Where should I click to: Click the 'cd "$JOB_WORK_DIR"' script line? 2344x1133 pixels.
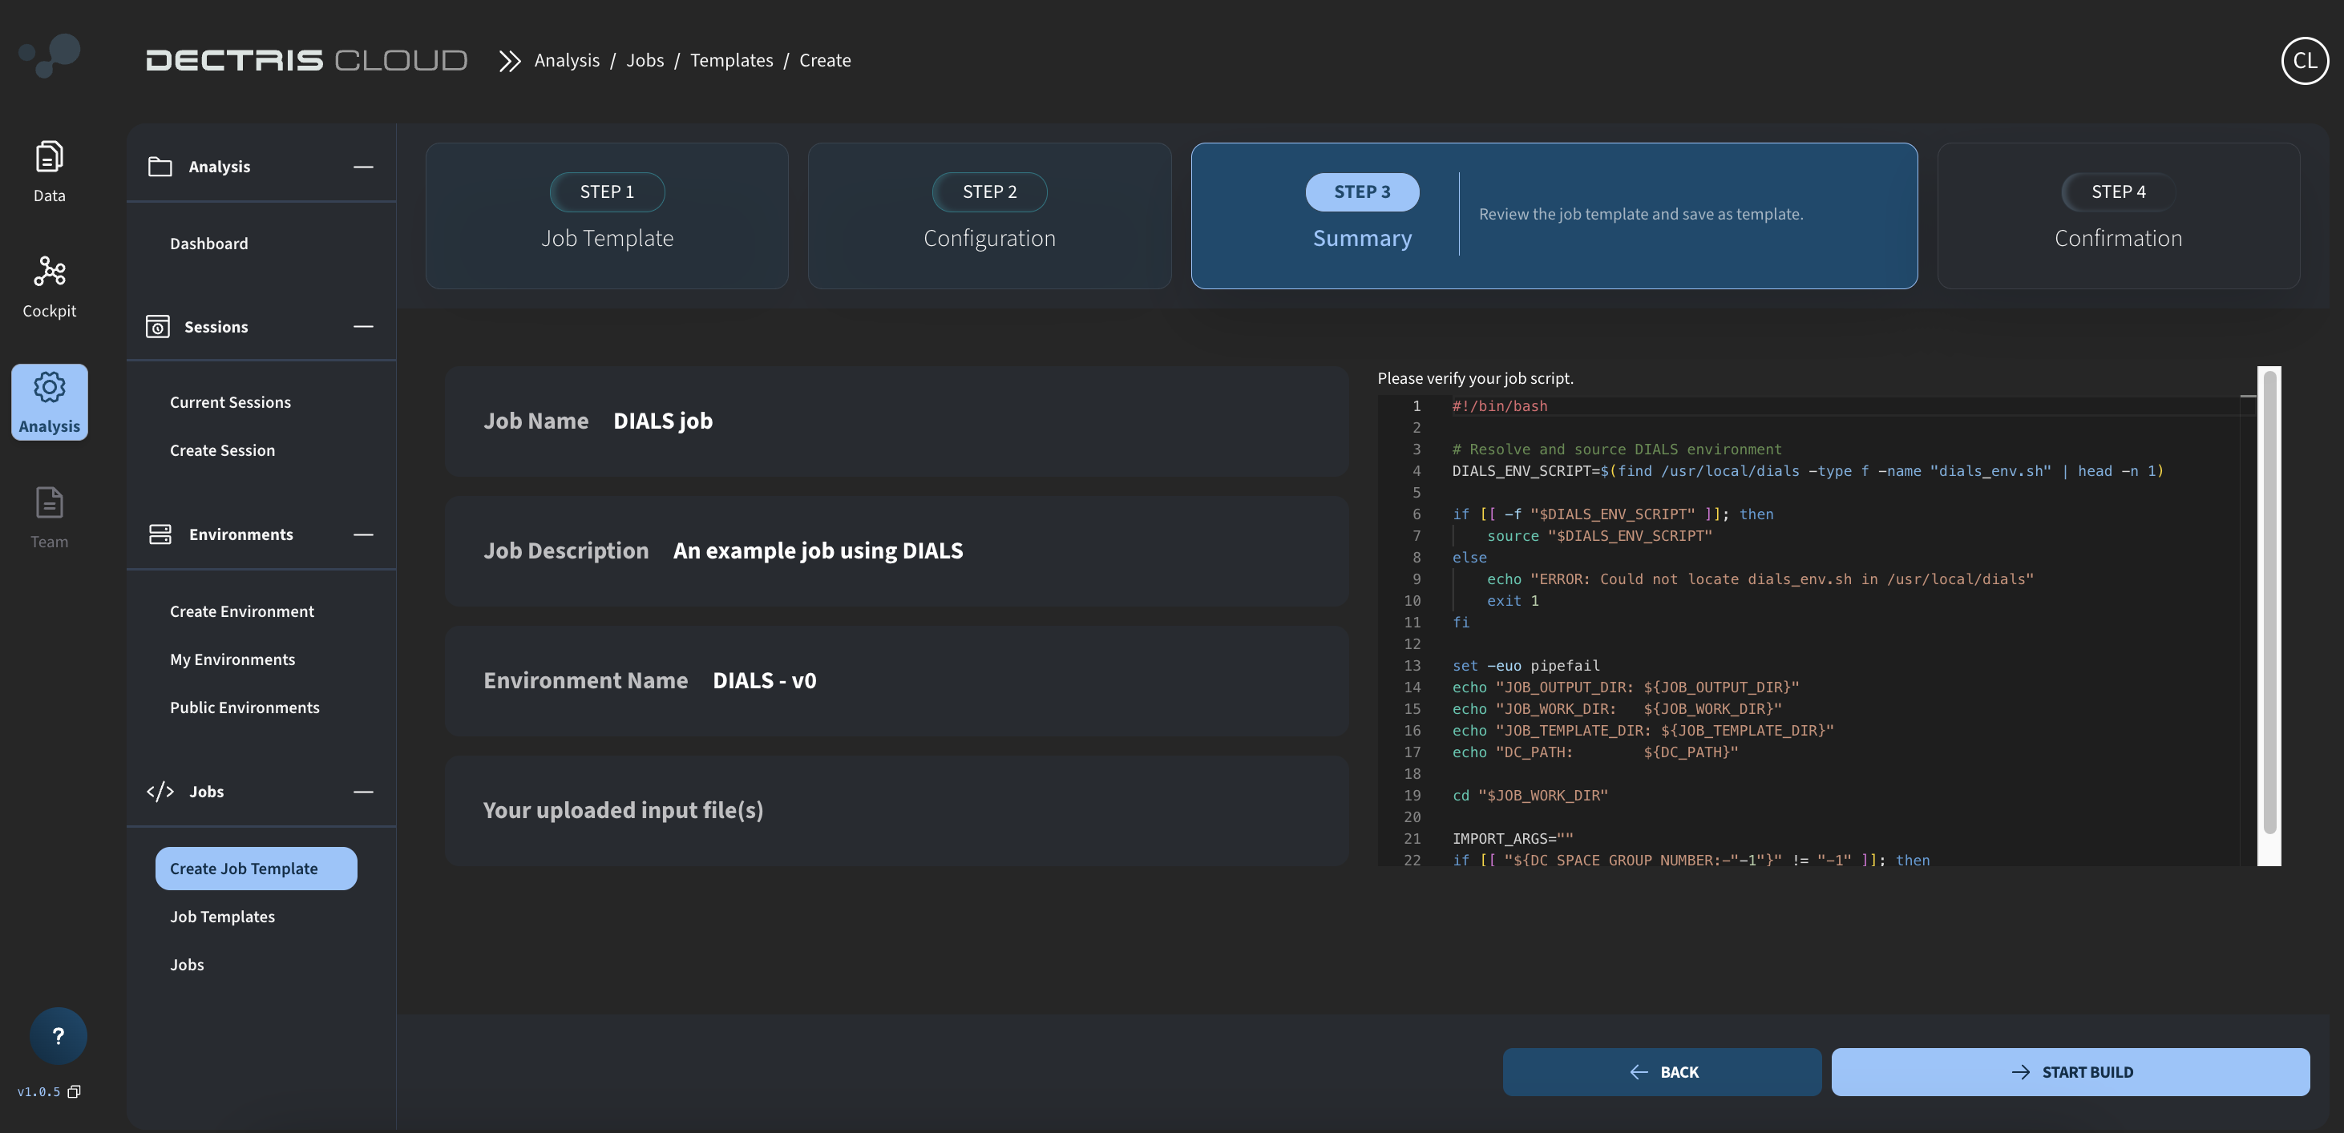pyautogui.click(x=1530, y=796)
